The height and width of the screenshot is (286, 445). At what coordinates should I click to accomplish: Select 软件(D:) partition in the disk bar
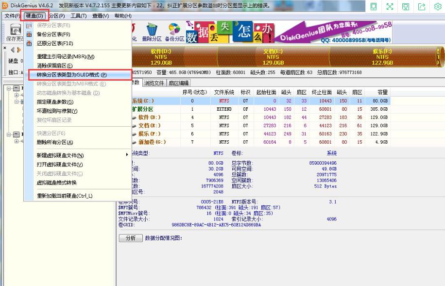coord(161,57)
